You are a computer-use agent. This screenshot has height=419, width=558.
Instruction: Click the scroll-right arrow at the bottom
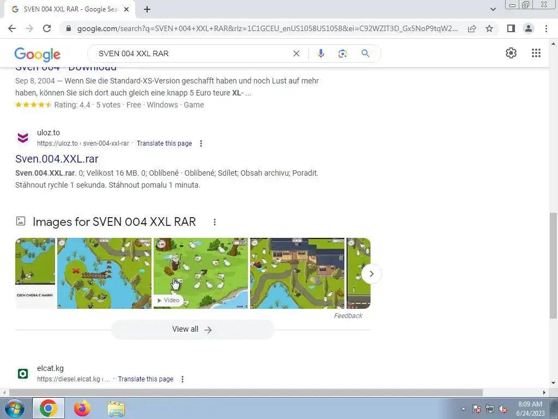pos(544,392)
